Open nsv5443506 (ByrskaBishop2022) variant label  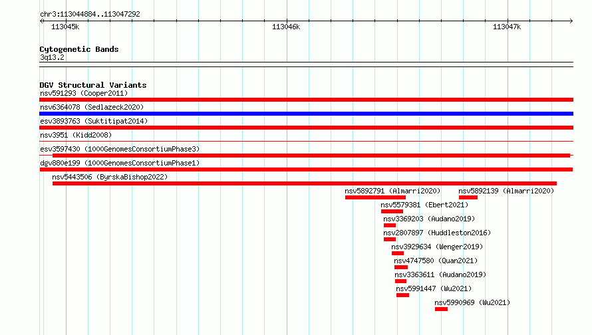110,177
